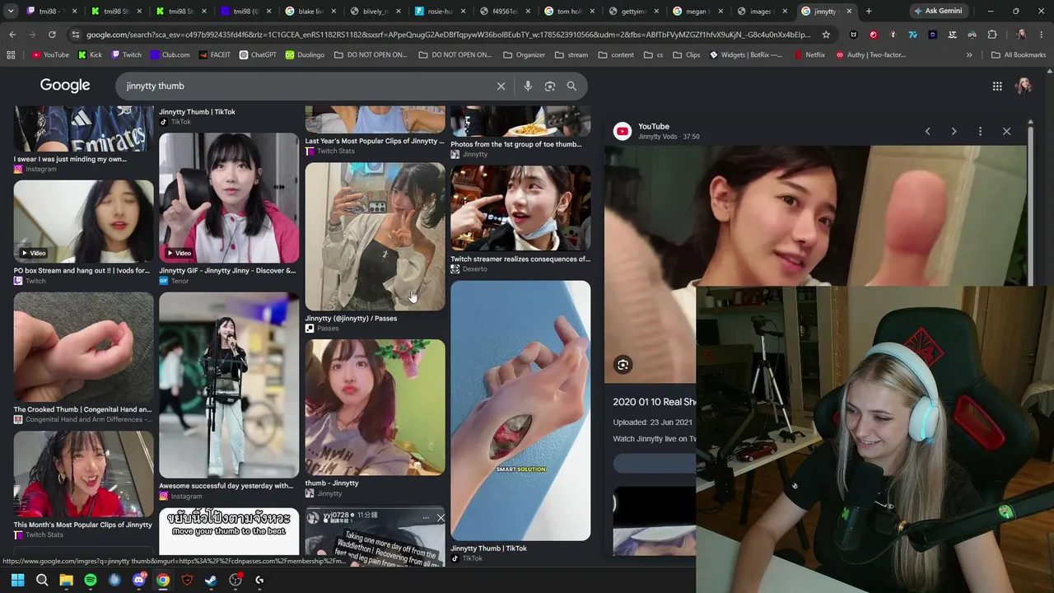Open Discord from the taskbar

click(x=139, y=580)
